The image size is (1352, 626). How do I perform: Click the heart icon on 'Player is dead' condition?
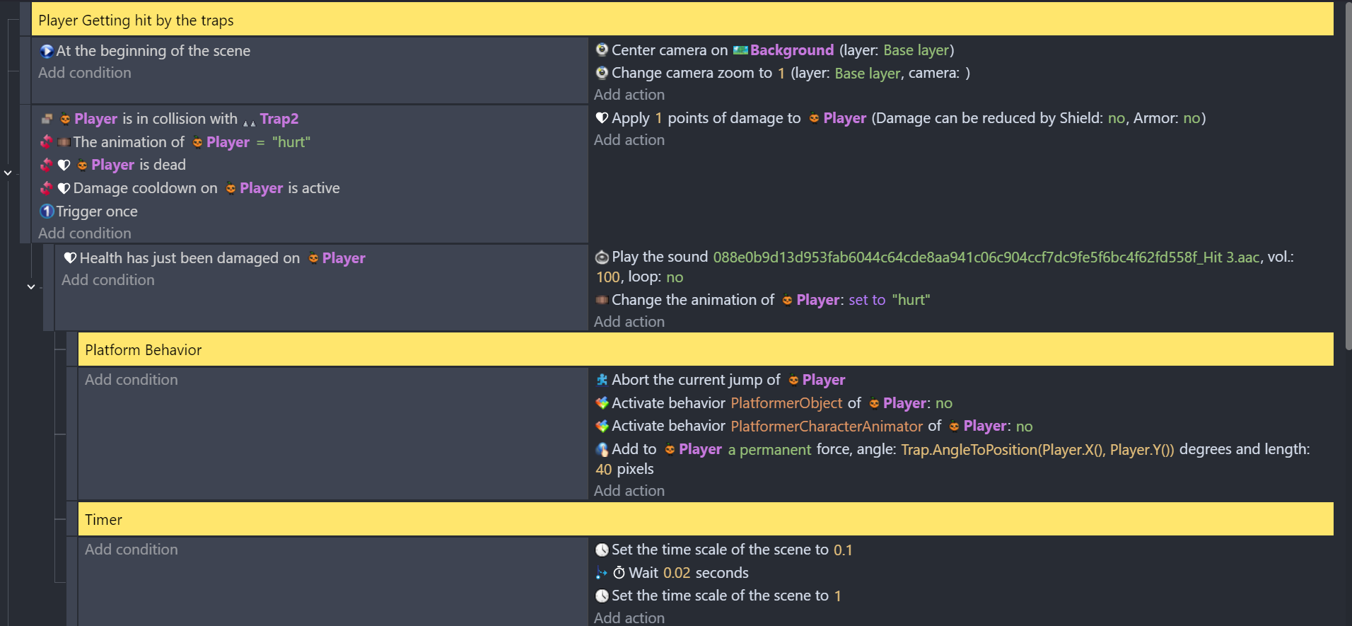point(64,165)
